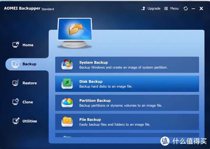Screen dimensions: 210x149
Task: Click 'Backup hard disks to an image file' text
Action: point(106,87)
